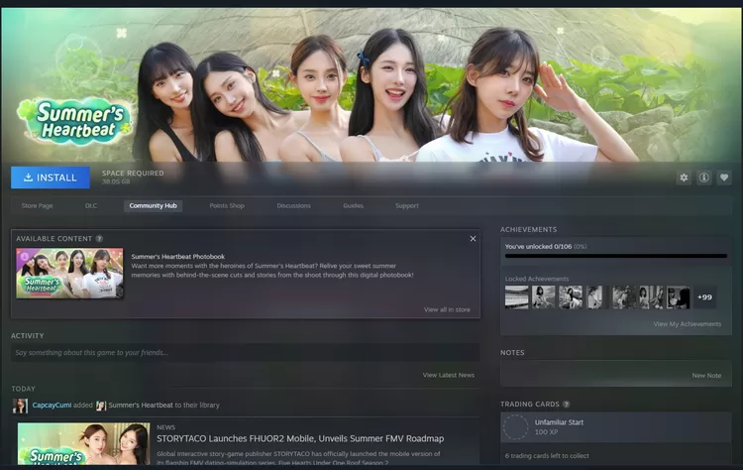The image size is (743, 470).
Task: Open the Store Page tab
Action: point(37,206)
